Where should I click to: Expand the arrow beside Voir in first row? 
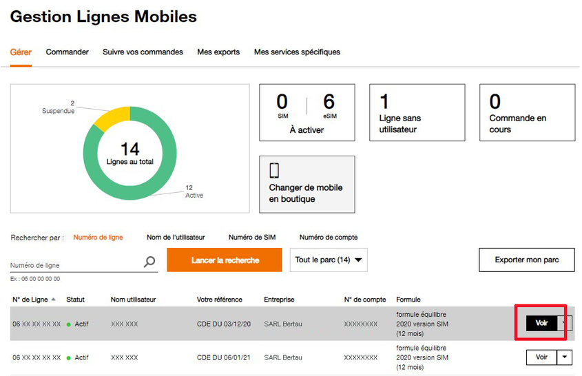(x=565, y=323)
